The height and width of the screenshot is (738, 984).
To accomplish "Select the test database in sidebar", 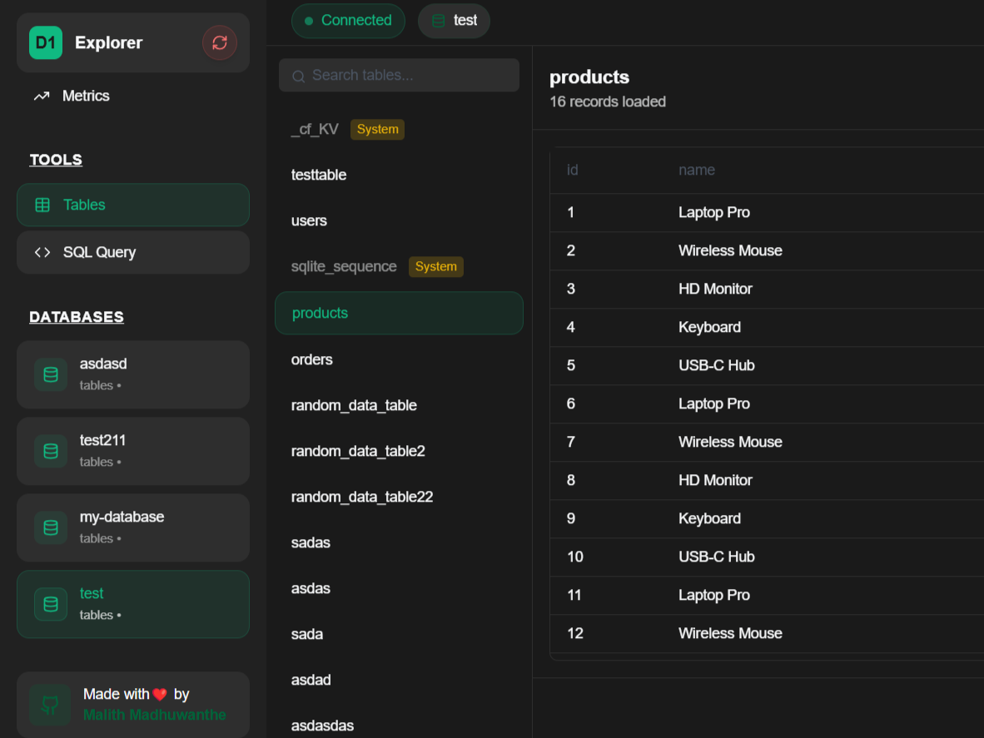I will tap(133, 604).
